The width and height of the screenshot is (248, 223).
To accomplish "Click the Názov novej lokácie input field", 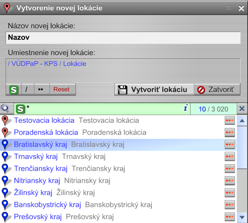I will (x=123, y=38).
